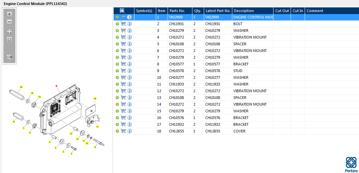The height and width of the screenshot is (173, 359).
Task: Click the export diagram arrow icon
Action: click(9, 57)
